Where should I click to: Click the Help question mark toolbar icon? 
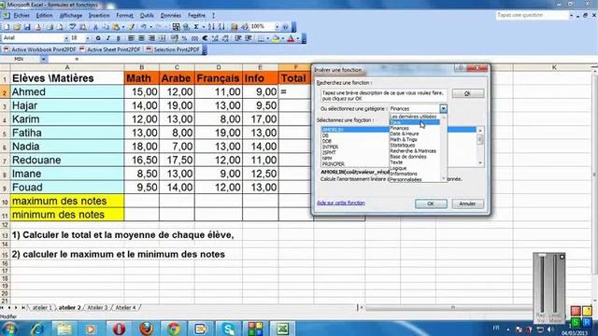coord(285,27)
